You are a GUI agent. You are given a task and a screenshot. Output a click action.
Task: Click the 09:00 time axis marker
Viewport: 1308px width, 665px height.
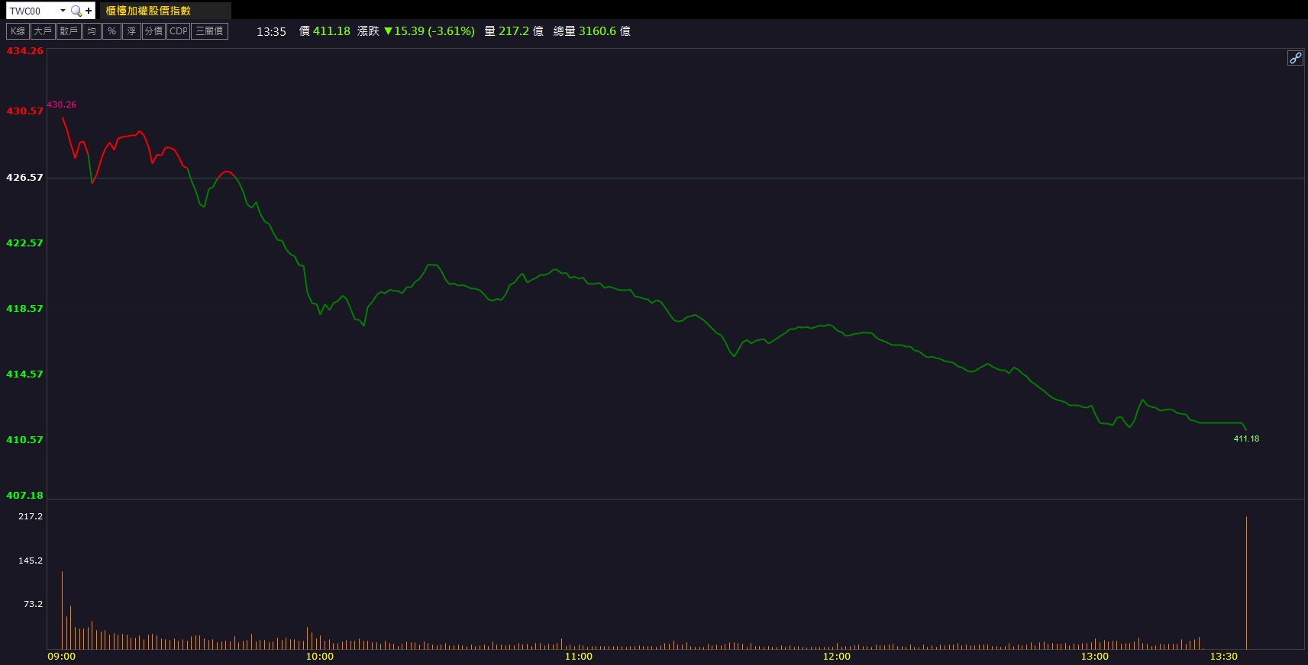pos(62,657)
